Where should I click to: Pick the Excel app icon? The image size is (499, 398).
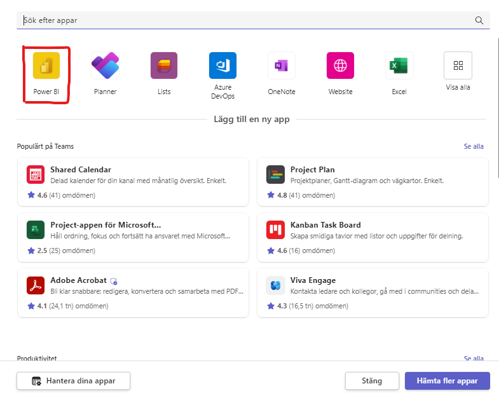tap(399, 65)
